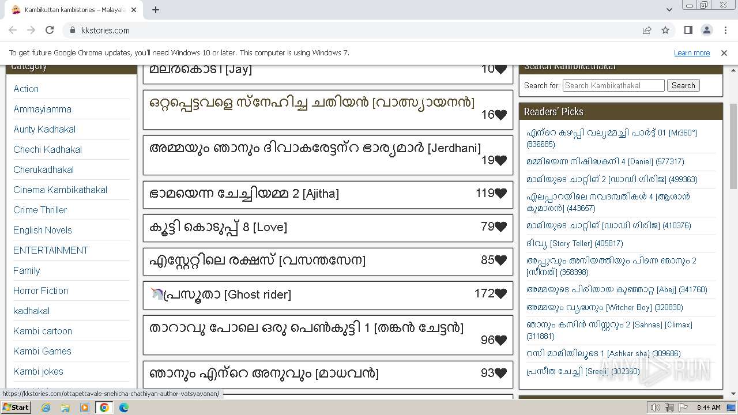Dismiss the Chrome update notification bar
Viewport: 738px width, 415px height.
coord(724,52)
